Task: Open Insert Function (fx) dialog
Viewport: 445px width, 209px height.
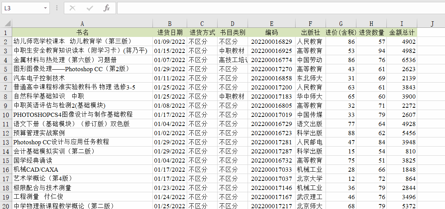Action: 106,8
